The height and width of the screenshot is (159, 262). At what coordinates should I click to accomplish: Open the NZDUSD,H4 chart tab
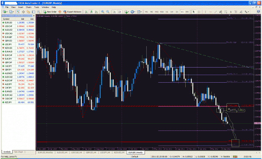[119, 152]
